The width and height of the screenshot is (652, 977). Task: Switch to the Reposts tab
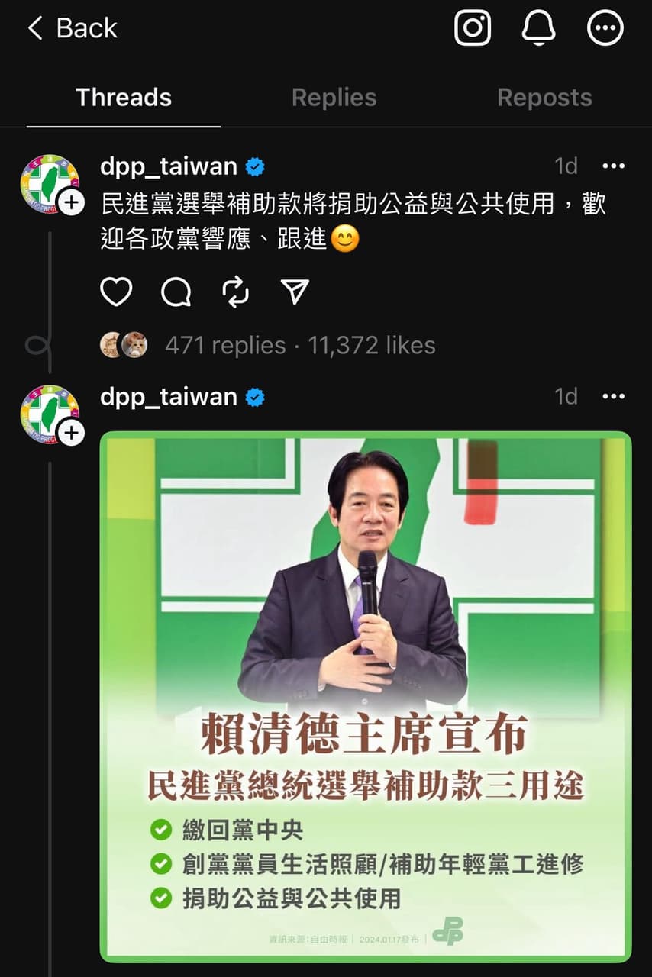tap(544, 98)
